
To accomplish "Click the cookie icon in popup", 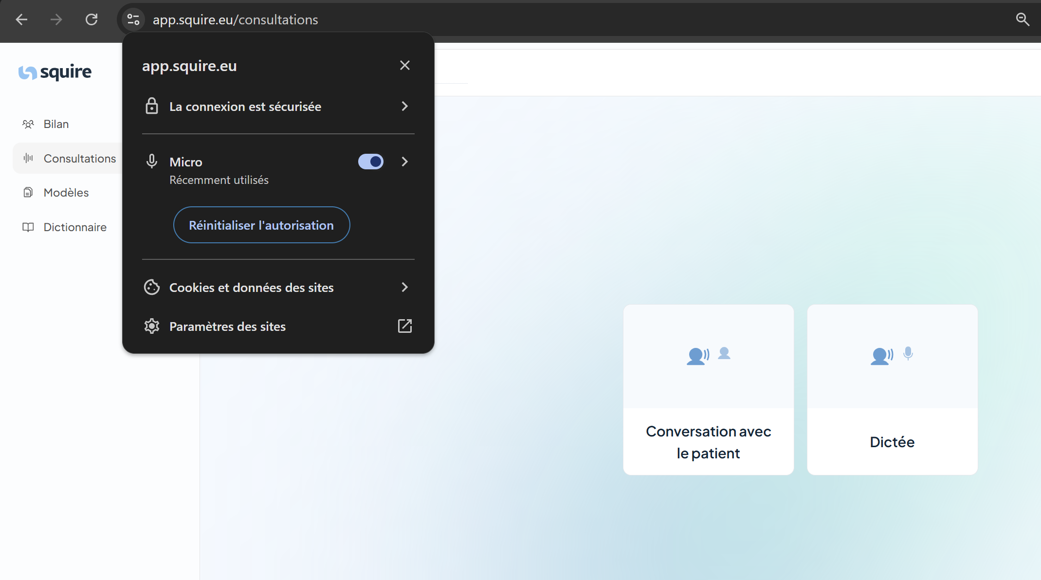I will tap(152, 287).
